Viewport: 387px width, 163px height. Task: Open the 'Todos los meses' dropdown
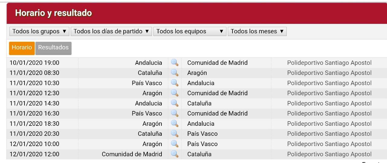(257, 31)
